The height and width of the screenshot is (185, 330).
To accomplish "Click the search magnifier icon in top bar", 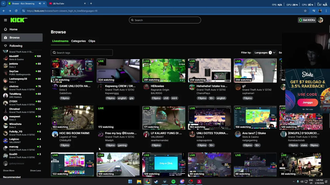I will [133, 20].
